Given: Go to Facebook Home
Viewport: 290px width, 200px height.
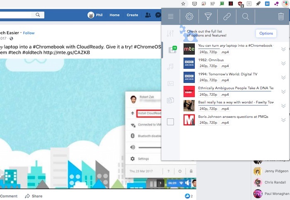Looking at the screenshot, I should tap(114, 15).
